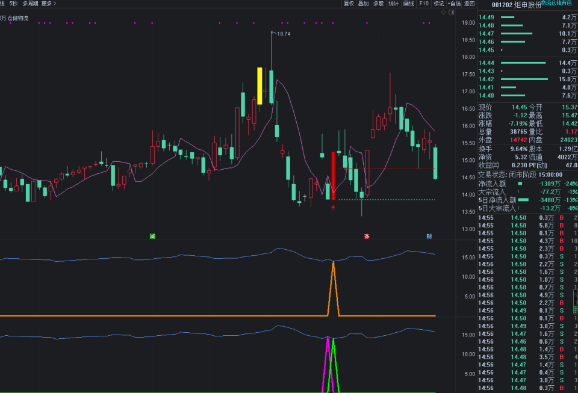Click the blue 财 marker under the chart
Viewport: 578px width, 393px height.
tap(429, 236)
